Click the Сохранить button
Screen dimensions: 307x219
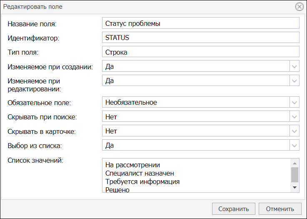click(234, 209)
